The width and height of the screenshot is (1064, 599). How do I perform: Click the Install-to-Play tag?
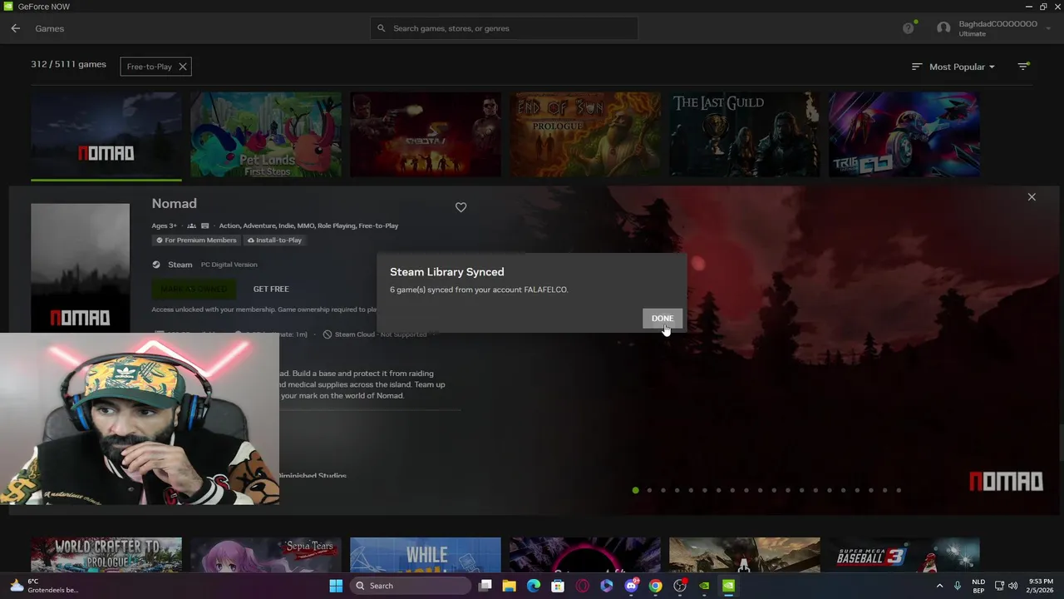pos(274,240)
